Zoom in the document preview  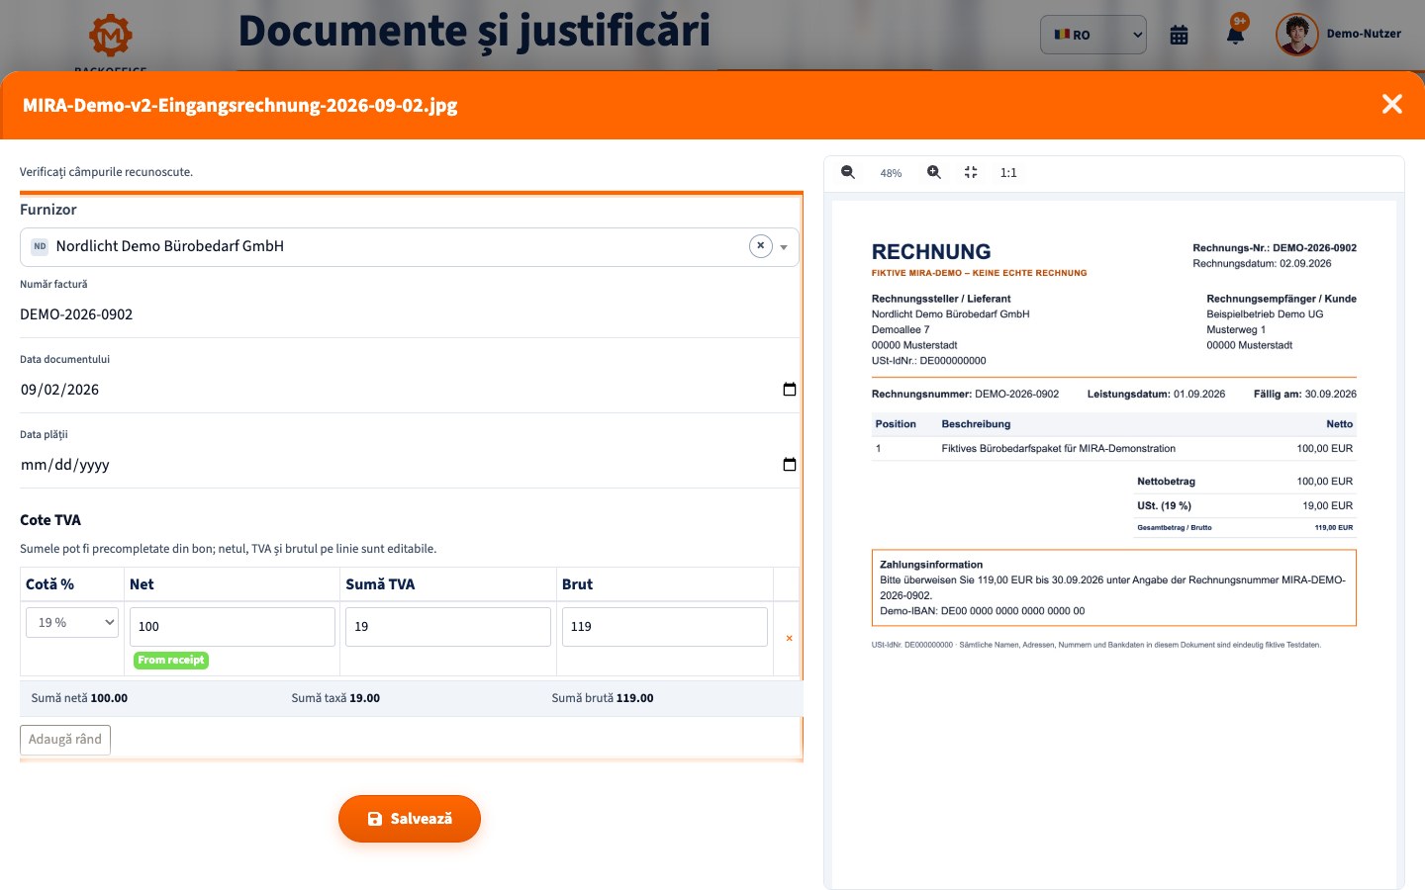tap(933, 172)
